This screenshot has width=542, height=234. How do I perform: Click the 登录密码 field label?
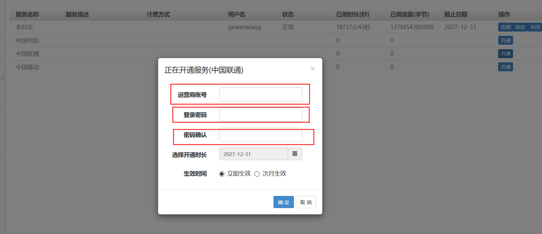tap(195, 115)
